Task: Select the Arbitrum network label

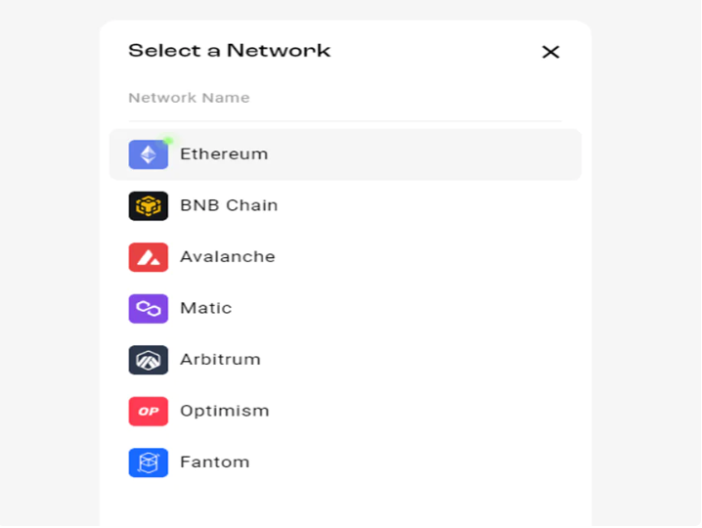Action: point(220,359)
